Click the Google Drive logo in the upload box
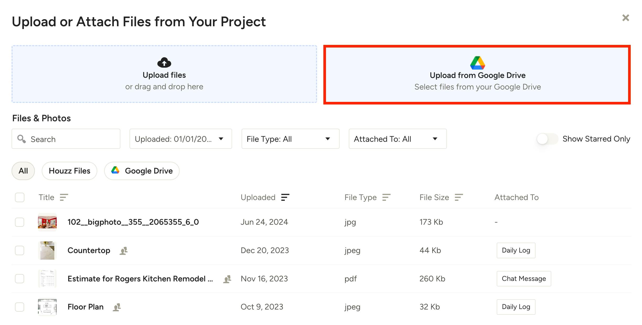 tap(477, 63)
